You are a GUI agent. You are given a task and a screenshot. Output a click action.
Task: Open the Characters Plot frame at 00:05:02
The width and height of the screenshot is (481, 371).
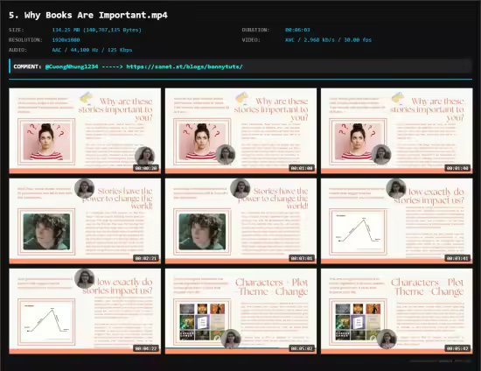[240, 311]
